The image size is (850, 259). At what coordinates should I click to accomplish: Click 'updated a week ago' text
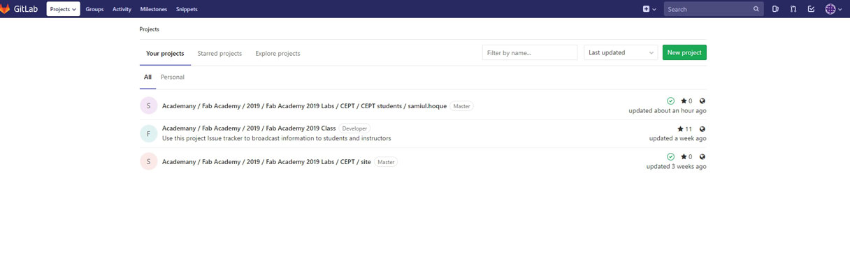pos(678,138)
